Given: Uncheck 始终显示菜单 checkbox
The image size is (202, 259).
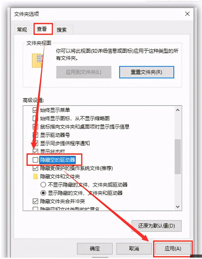Looking at the screenshot, I should tap(35, 110).
